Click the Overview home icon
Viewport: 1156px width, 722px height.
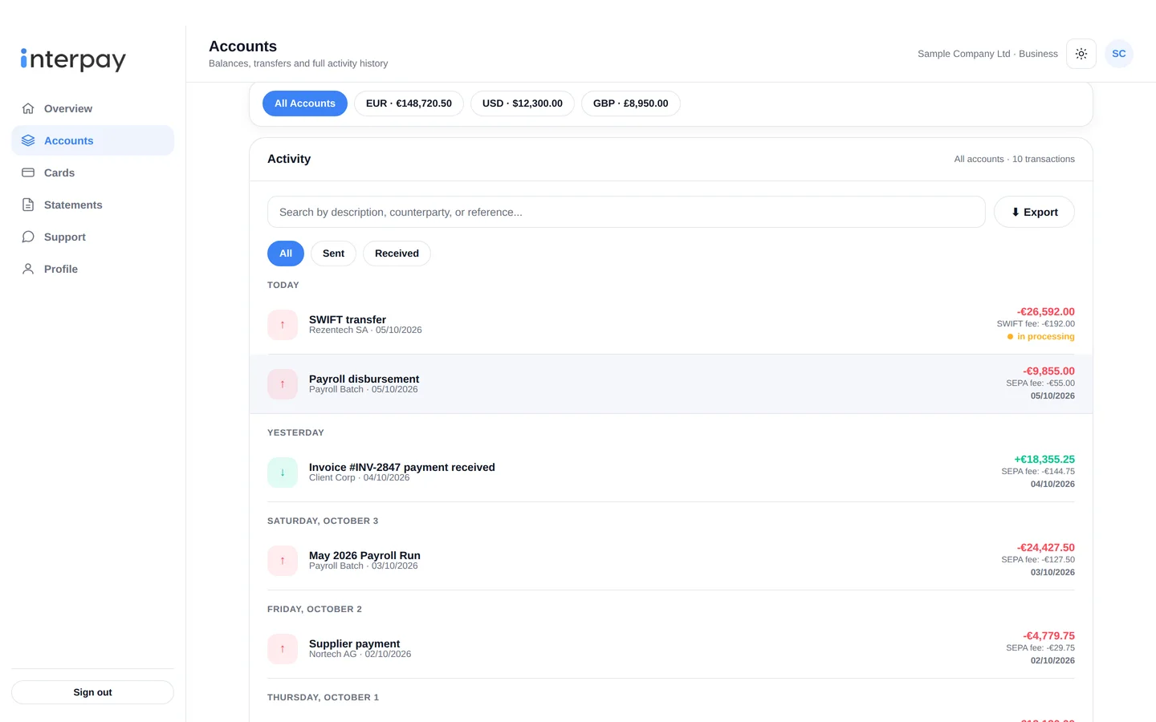28,108
